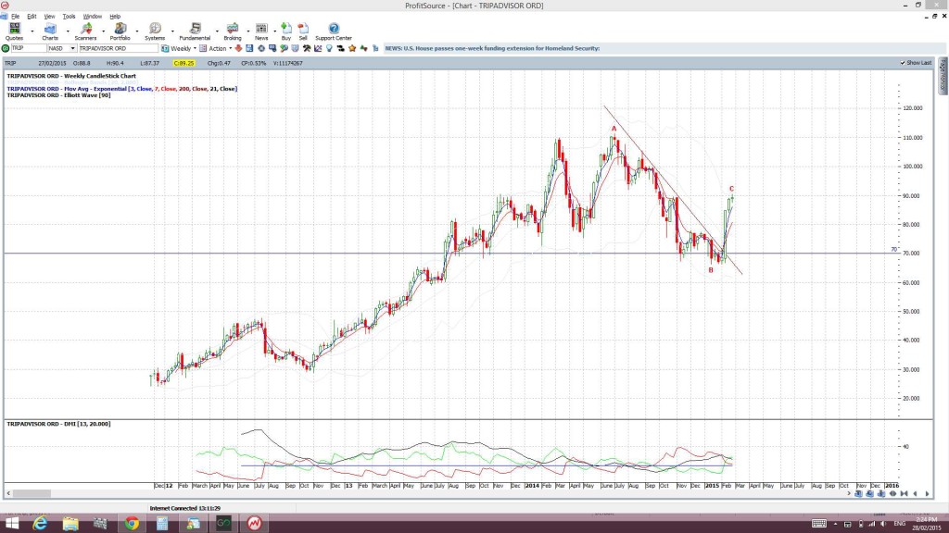Click the yellow highlighted close price C:89.25

coord(183,63)
